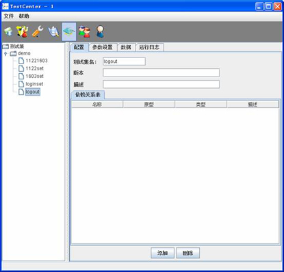Click the 测试集名 field containing logout

[x=124, y=62]
